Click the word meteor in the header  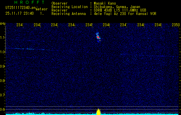[42, 9]
